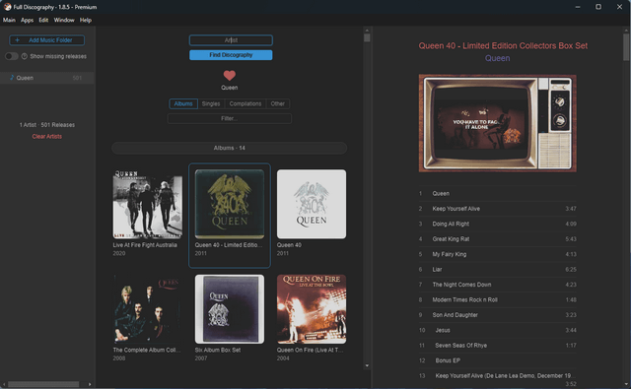
Task: Click the box set title heading
Action: point(503,46)
